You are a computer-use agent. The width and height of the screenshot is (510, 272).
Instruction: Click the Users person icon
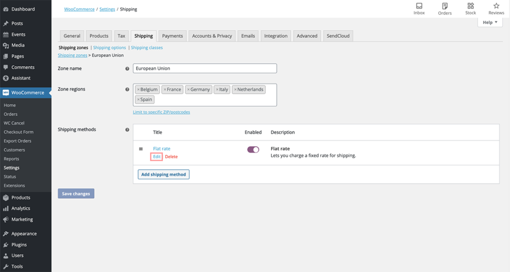[x=5, y=256]
